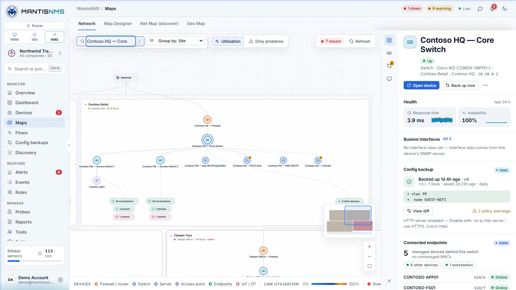
Task: Select the Contoso HQ Firewall node
Action: pos(207,120)
